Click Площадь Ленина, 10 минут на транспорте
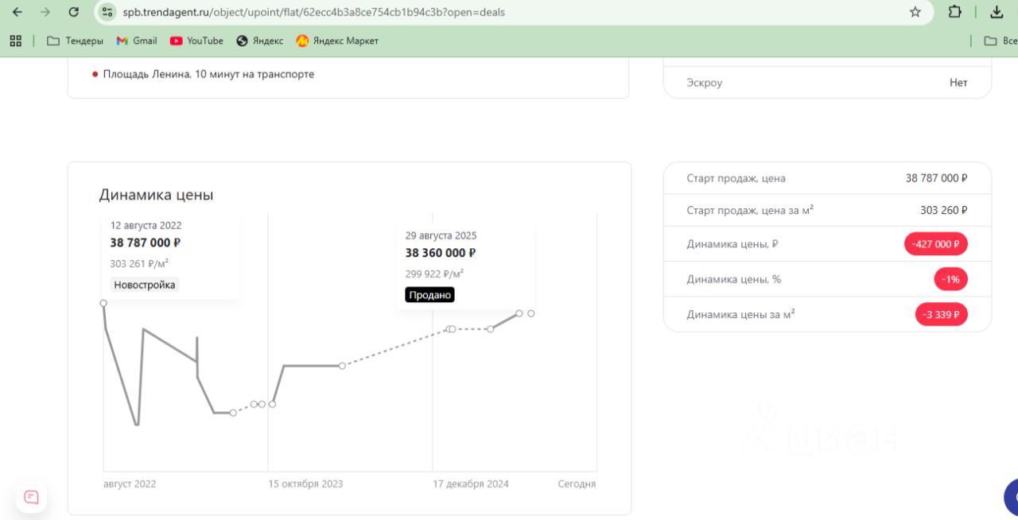Image resolution: width=1018 pixels, height=520 pixels. pyautogui.click(x=208, y=74)
